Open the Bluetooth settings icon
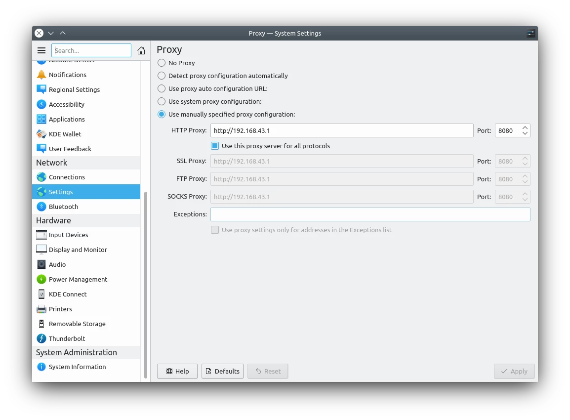Viewport: 570px width, 420px height. click(41, 207)
